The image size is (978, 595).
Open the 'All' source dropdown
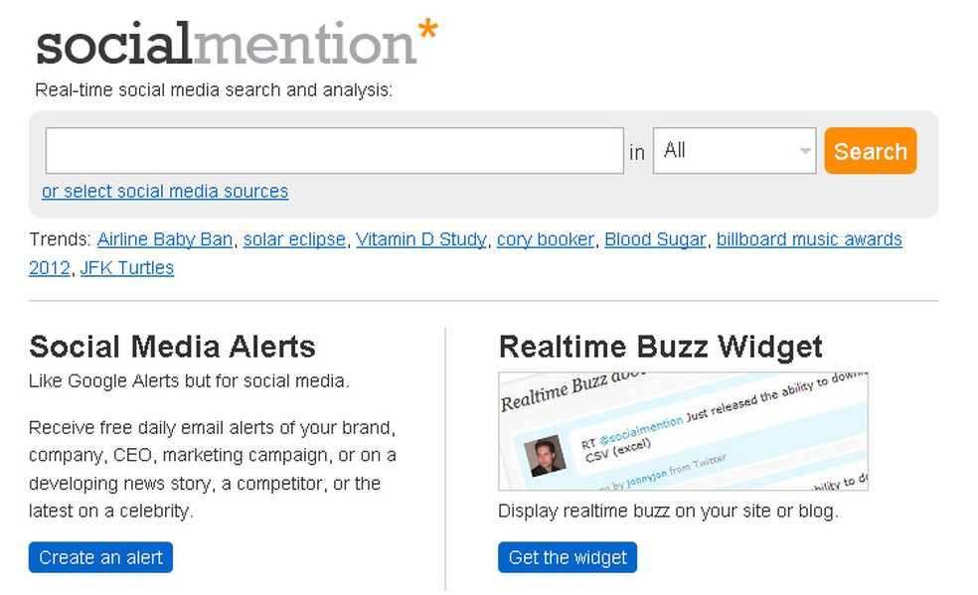click(x=733, y=151)
